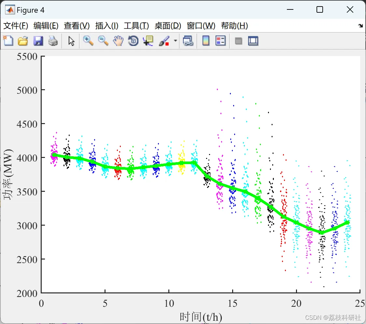
Task: Open a file with the folder icon
Action: (x=23, y=41)
